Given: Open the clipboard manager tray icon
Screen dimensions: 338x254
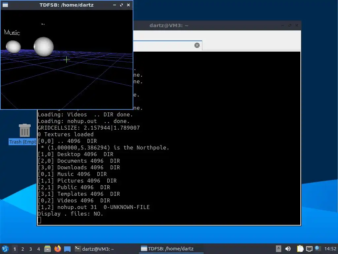Looking at the screenshot, I should pyautogui.click(x=300, y=249).
